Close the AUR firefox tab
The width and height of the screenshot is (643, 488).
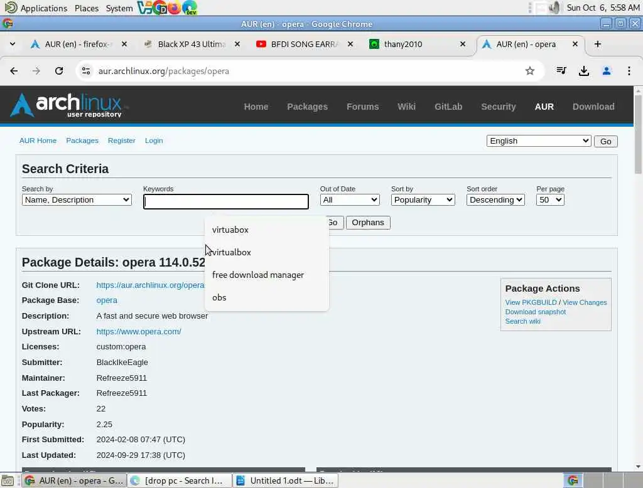pos(124,44)
